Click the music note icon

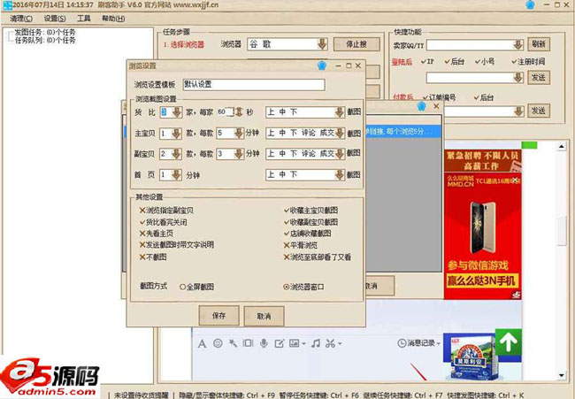(x=316, y=343)
